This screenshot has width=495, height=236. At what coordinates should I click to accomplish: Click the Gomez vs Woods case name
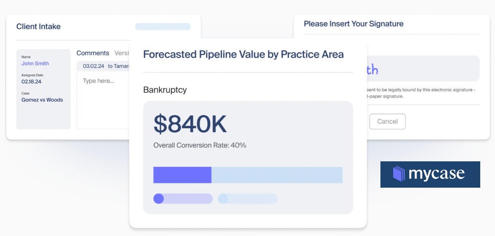pos(42,100)
